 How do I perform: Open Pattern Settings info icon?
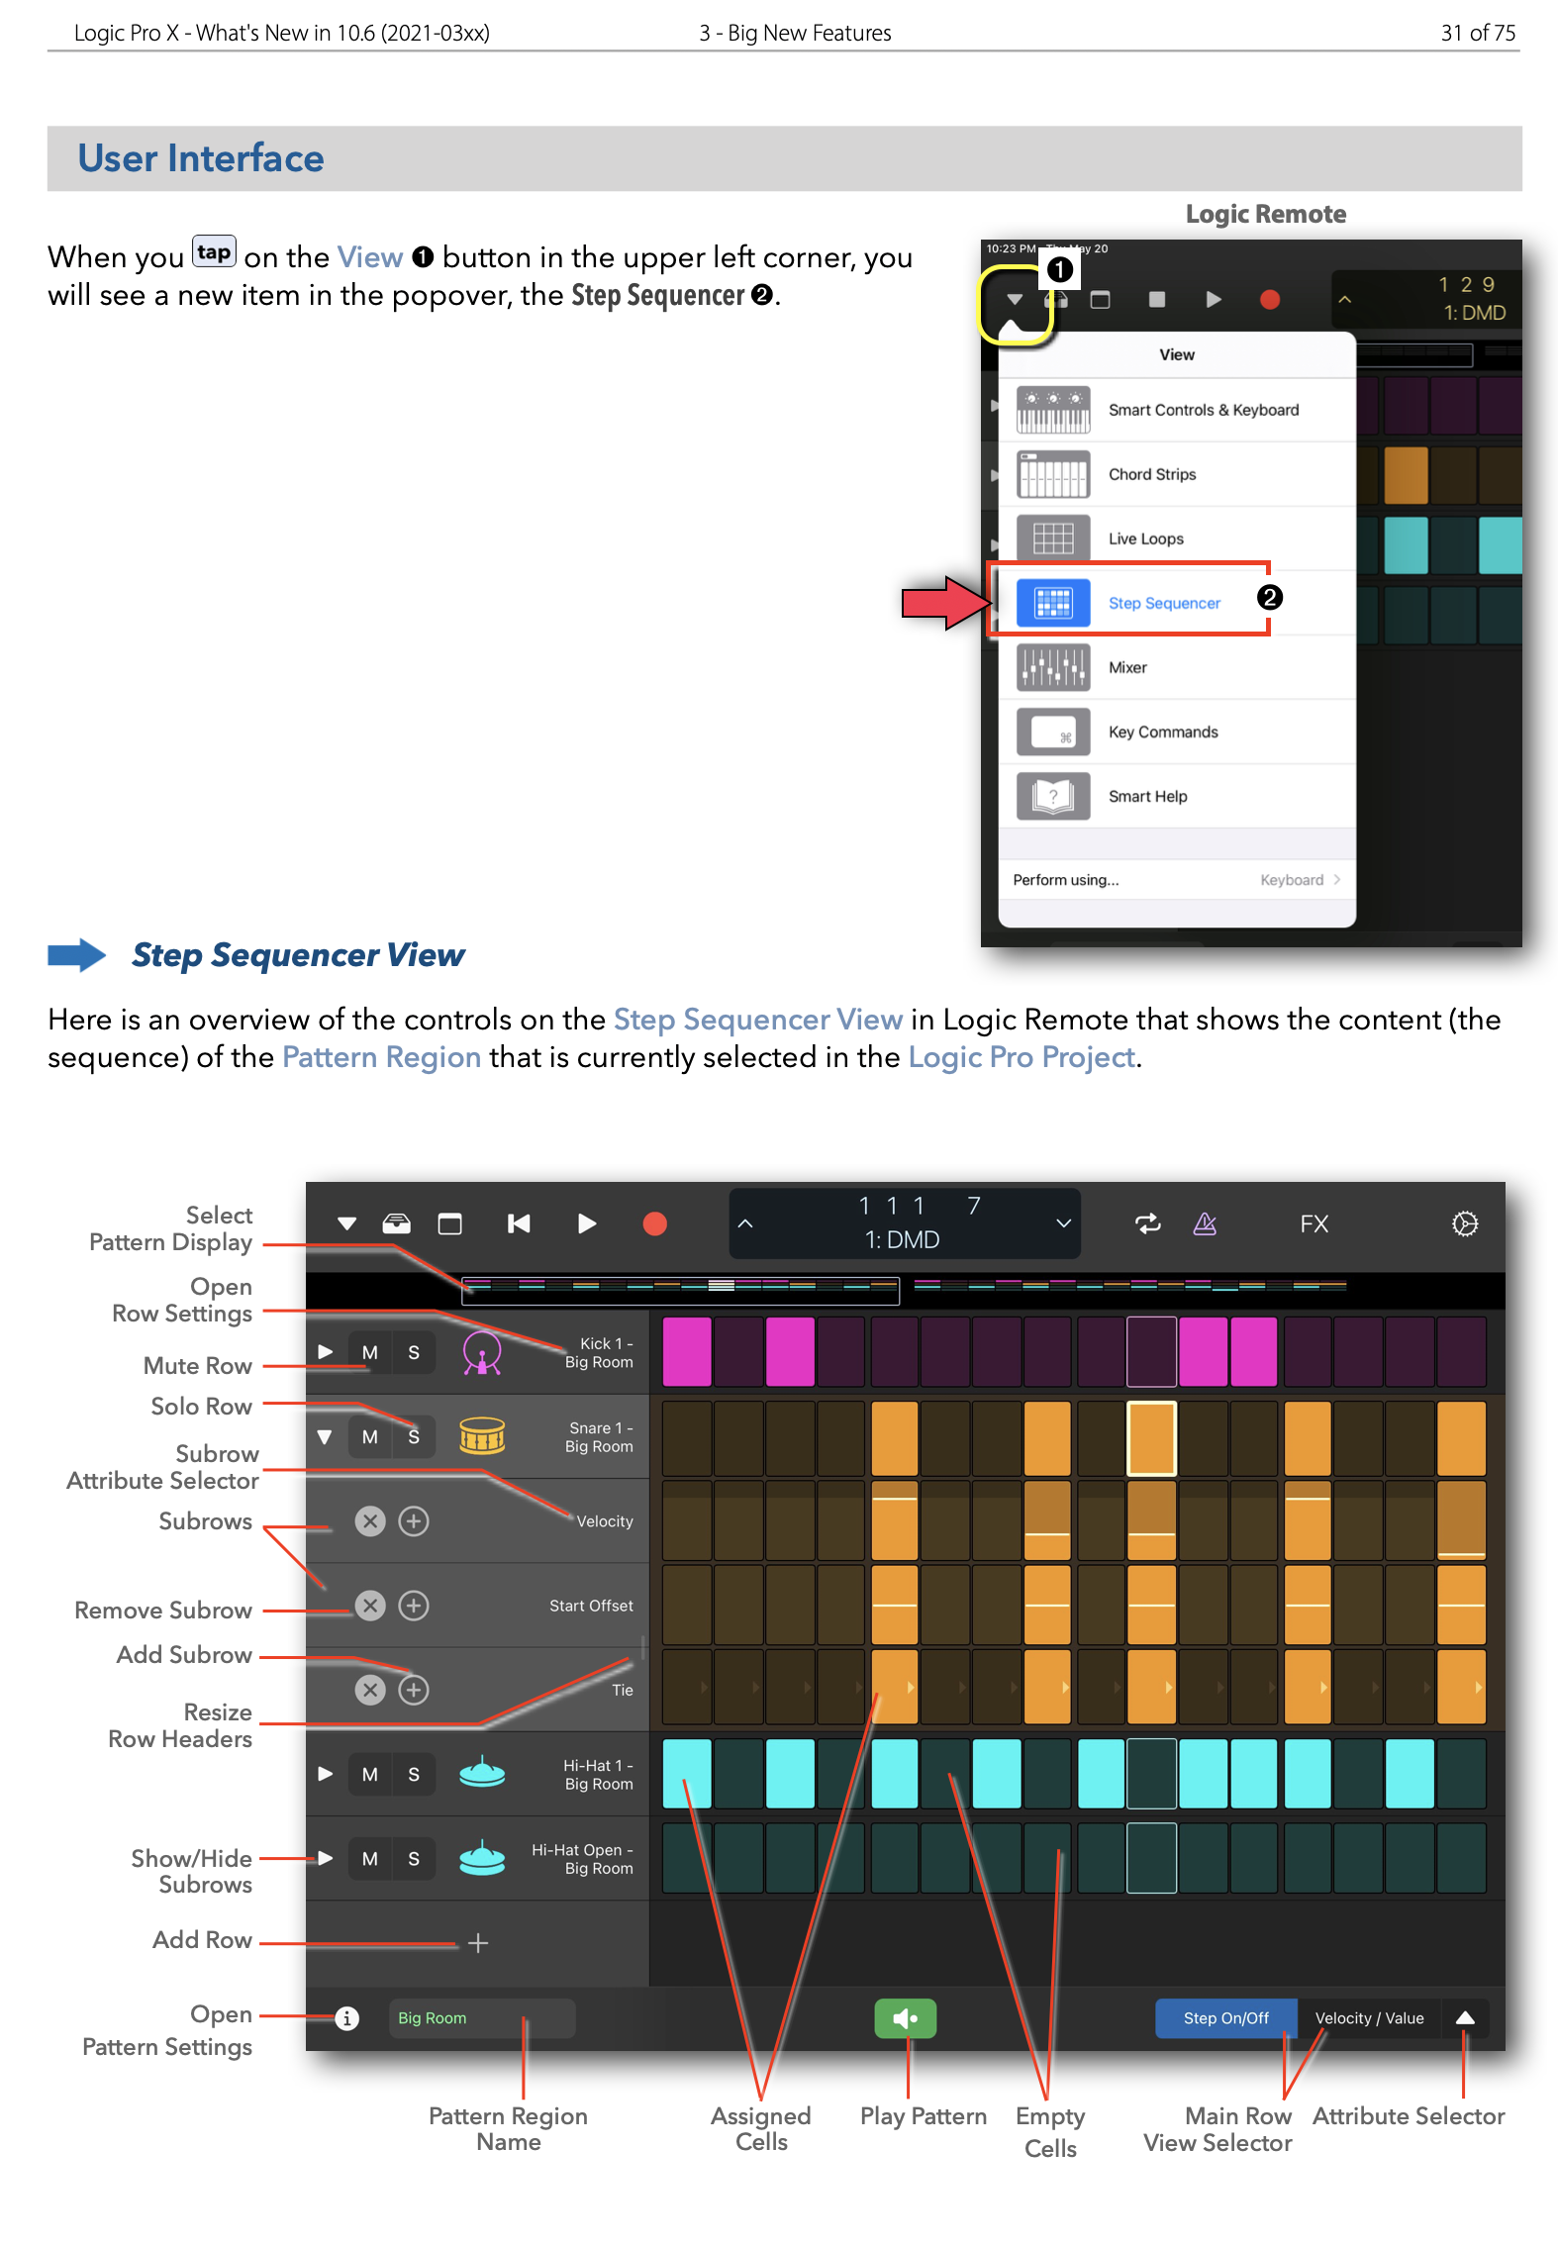(x=346, y=2018)
